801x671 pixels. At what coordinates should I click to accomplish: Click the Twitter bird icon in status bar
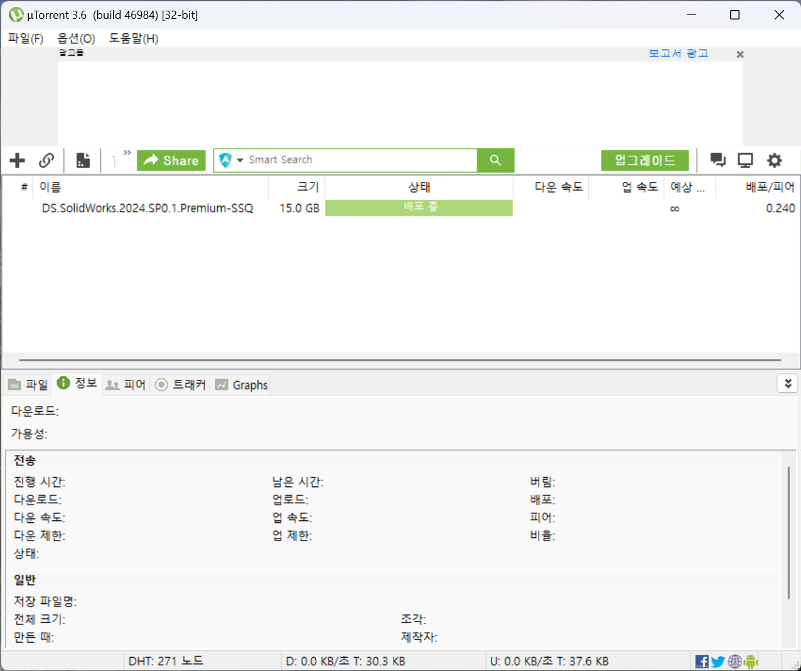pyautogui.click(x=718, y=662)
